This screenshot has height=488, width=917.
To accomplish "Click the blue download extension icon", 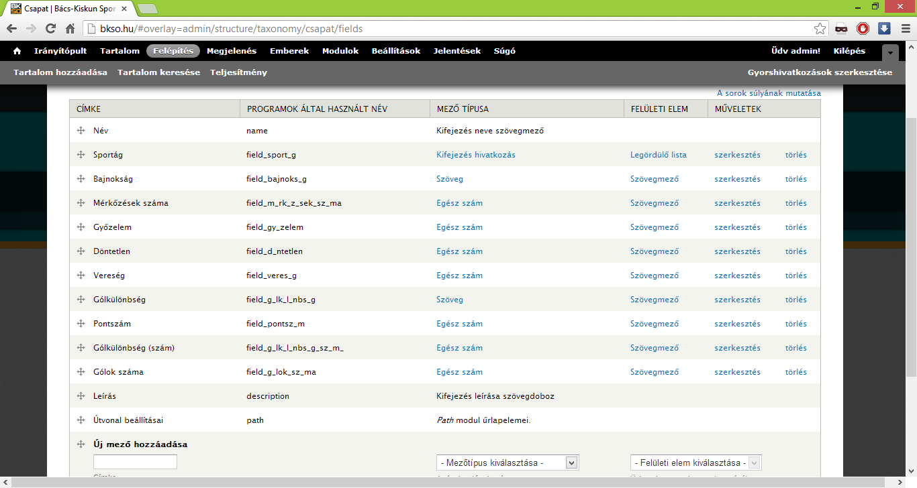I will coord(884,29).
